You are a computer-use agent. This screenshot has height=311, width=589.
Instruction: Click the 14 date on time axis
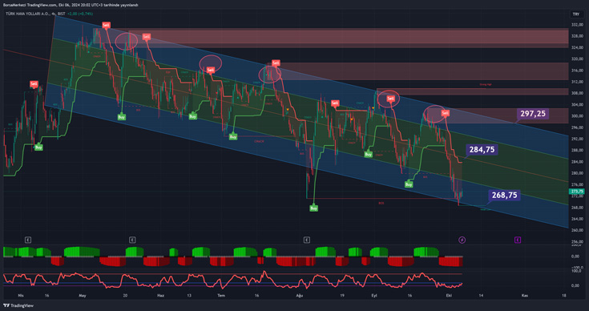481,296
